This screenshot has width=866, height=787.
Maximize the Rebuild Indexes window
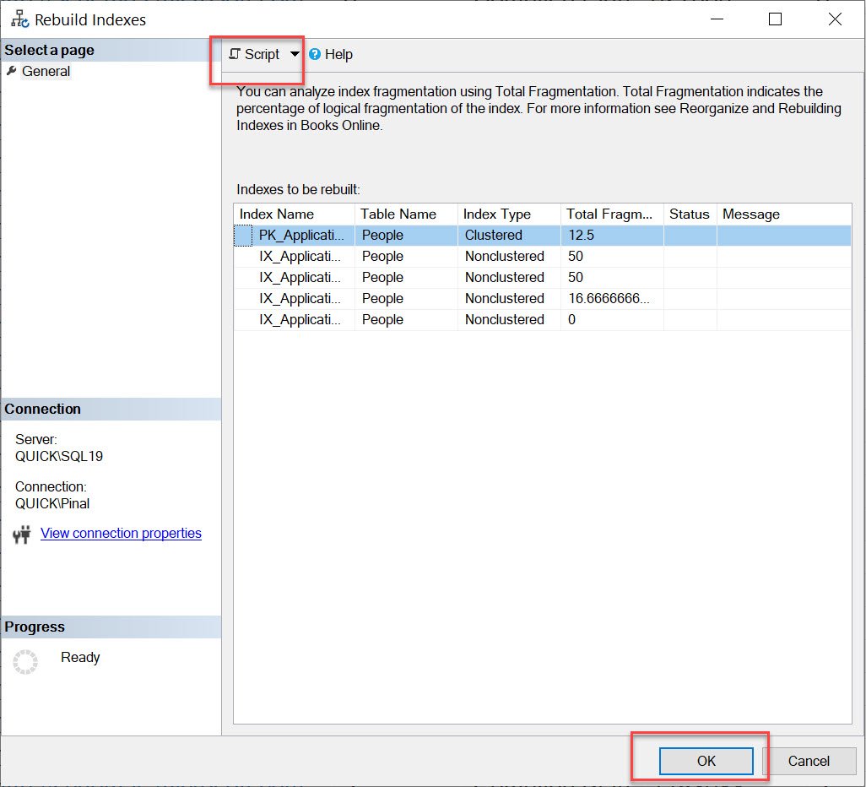pos(776,19)
